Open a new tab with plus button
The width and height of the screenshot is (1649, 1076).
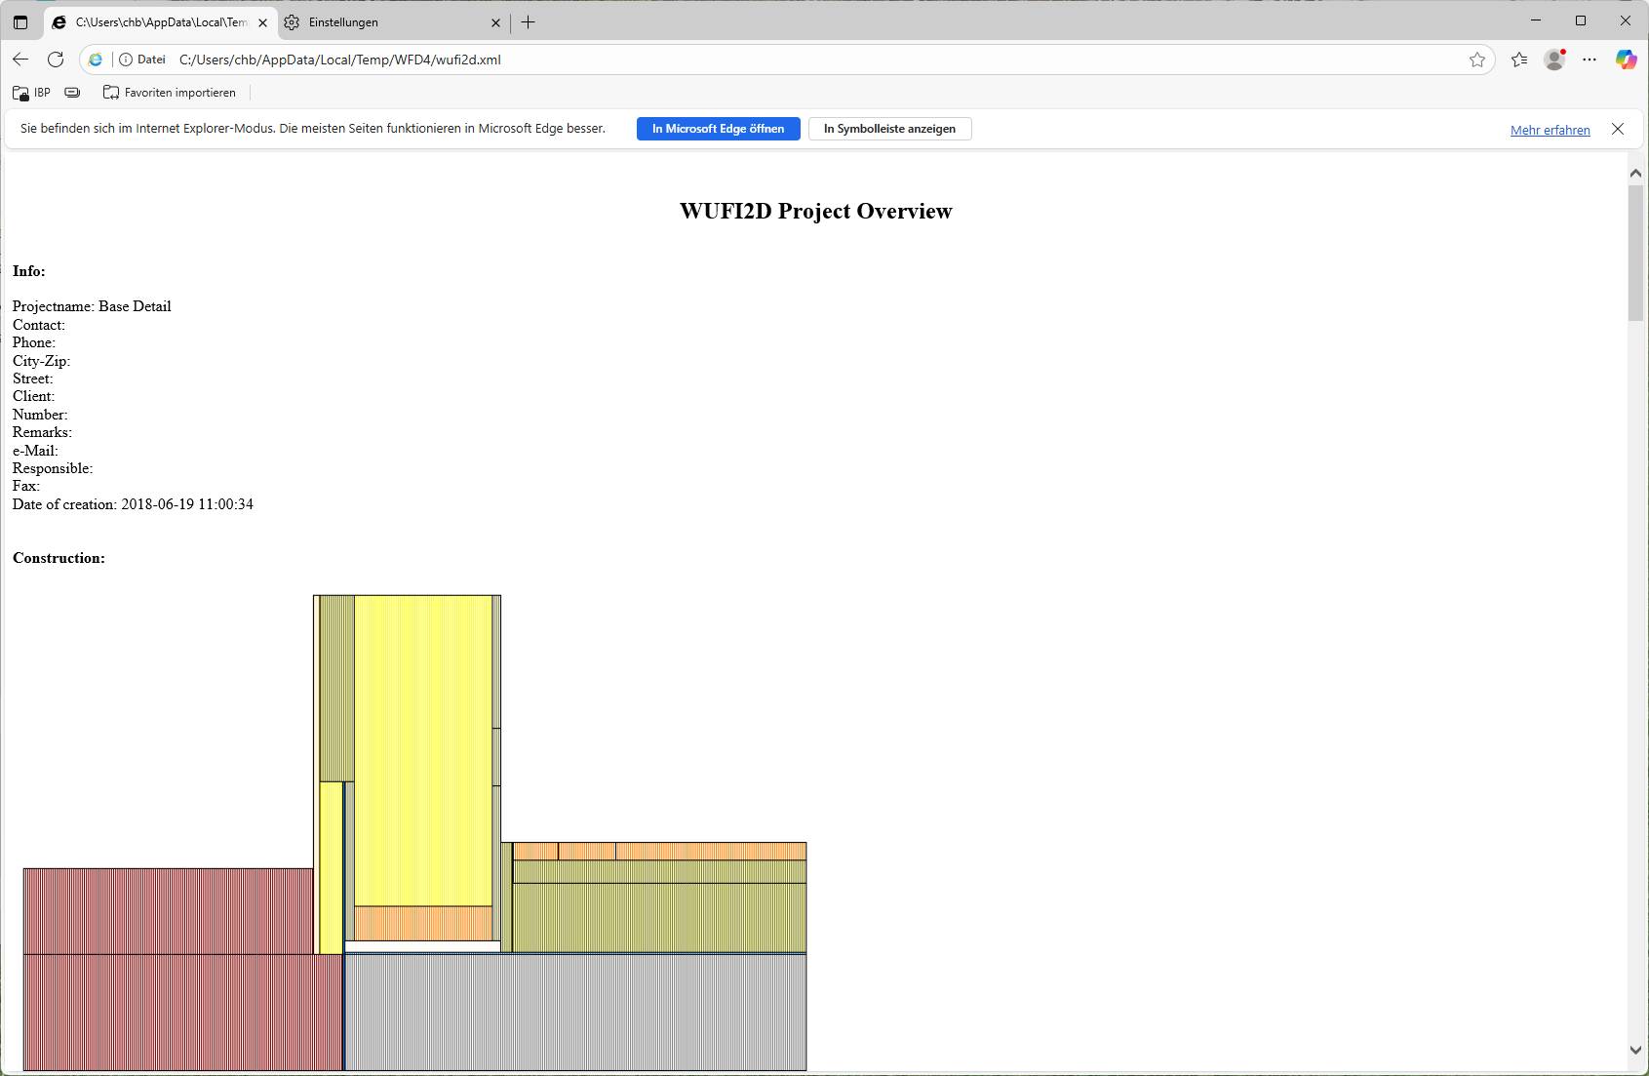529,22
